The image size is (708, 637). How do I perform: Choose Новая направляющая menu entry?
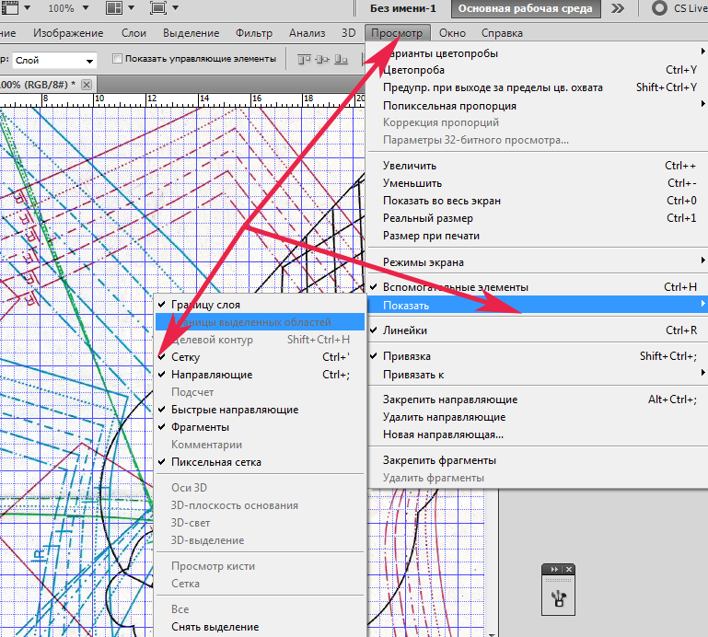(x=443, y=434)
